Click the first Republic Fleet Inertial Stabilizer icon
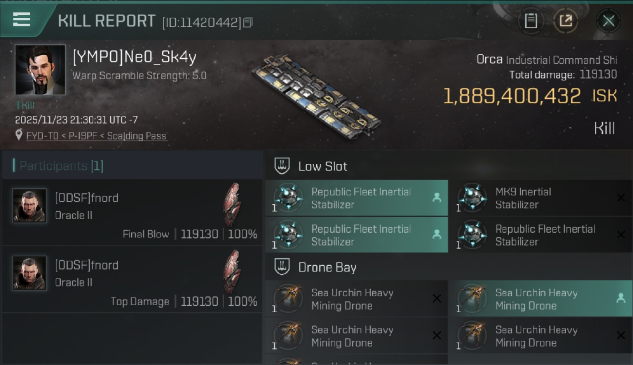This screenshot has width=633, height=365. click(x=288, y=198)
